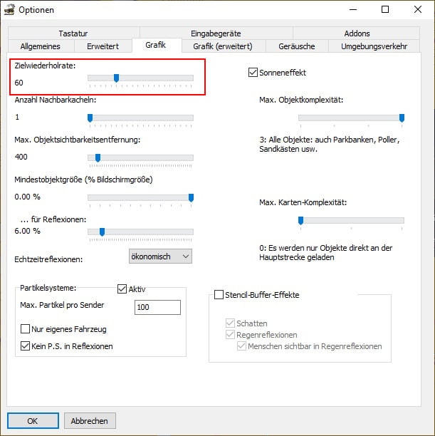Viewport: 435px width, 436px height.
Task: Click the Zielwiederholrate slider handle
Action: pos(116,78)
